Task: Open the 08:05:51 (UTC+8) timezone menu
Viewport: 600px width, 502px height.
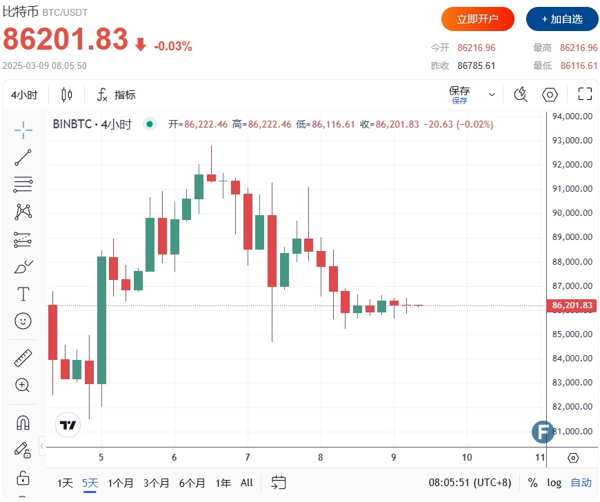Action: click(470, 483)
